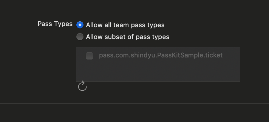Click the "Allow all team pass types" label text
Screen dimensions: 269x122
pos(125,25)
